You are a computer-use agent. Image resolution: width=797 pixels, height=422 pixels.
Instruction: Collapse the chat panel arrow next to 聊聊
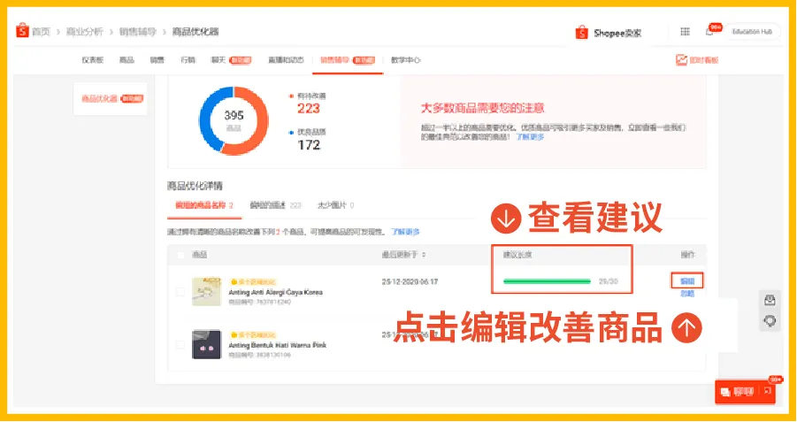point(768,392)
